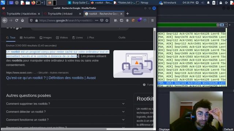This screenshot has width=234, height=131.
Task: Go forward in Firefox
Action: 11,20
